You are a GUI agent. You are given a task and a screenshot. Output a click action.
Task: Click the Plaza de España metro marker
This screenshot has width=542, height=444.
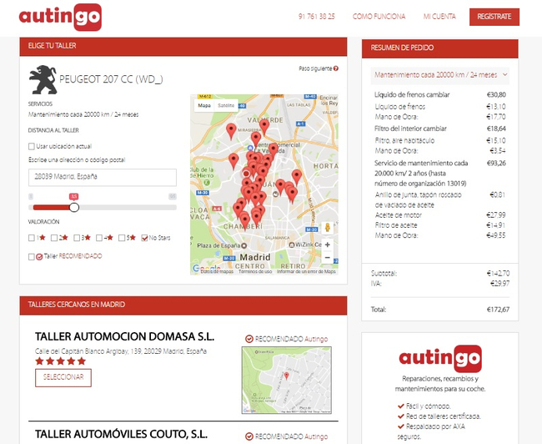(244, 245)
